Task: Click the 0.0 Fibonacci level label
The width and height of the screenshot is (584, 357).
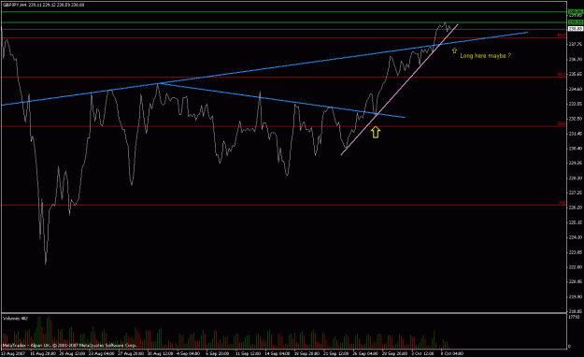Action: tap(563, 203)
